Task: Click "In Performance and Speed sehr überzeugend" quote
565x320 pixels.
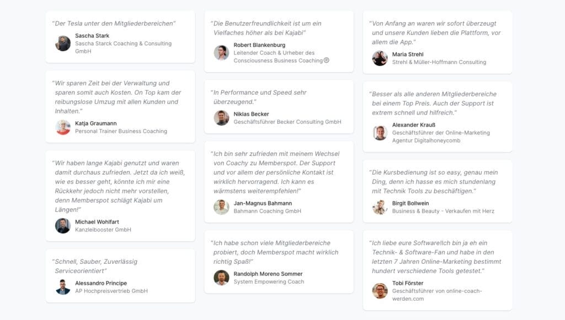Action: (260, 97)
